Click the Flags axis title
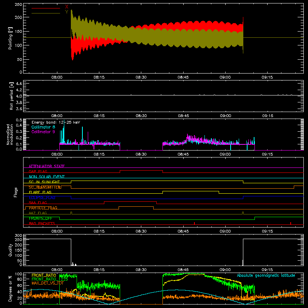Image resolution: width=308 pixels, height=308 pixels. click(16, 192)
